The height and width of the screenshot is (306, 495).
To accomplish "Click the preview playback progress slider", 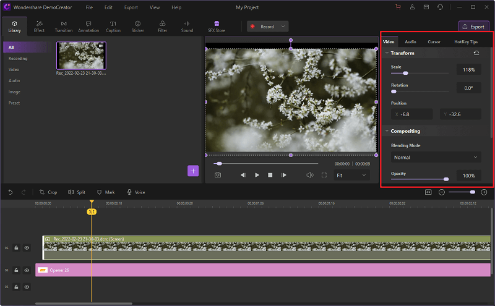I will (266, 163).
